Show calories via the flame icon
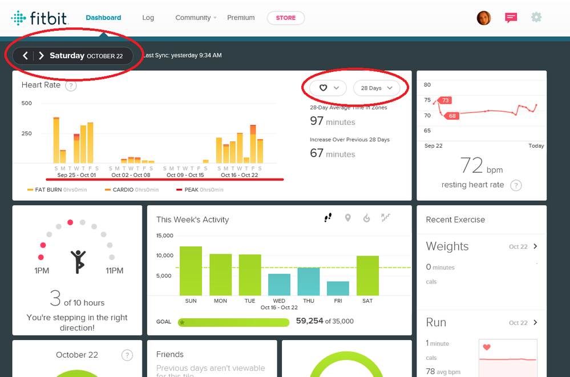The image size is (570, 377). click(x=367, y=218)
